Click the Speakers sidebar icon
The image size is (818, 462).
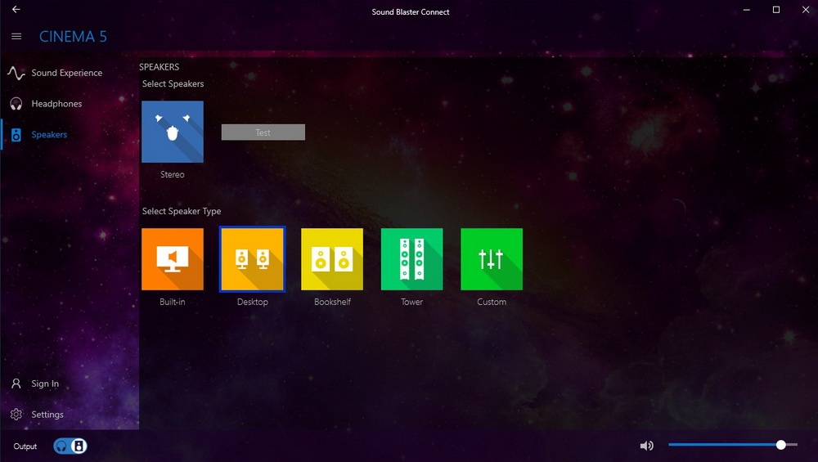point(16,135)
